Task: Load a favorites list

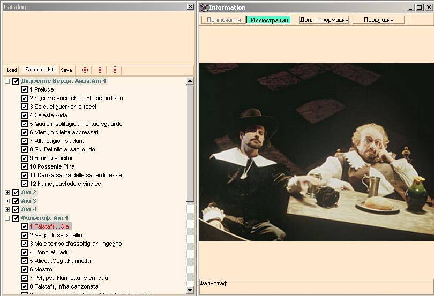Action: pyautogui.click(x=12, y=70)
